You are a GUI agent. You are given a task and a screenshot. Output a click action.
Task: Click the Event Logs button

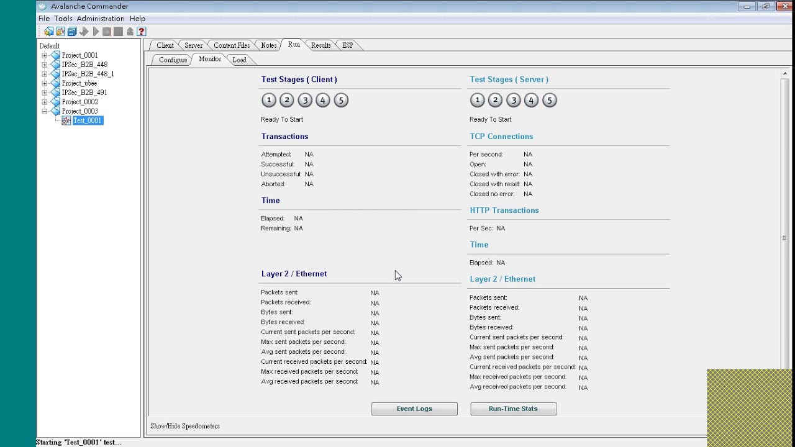[x=414, y=409]
